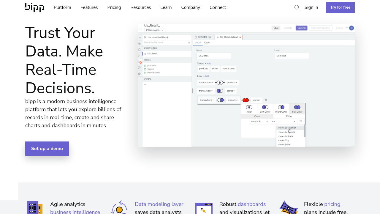Viewport: 380px width, 214px height.
Task: Click the N user avatar in the toolbar
Action: pos(351,28)
